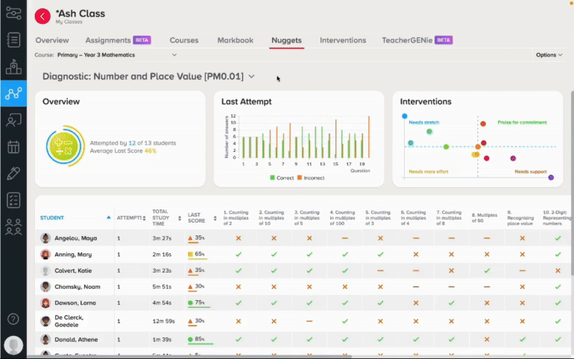Open the people group sidebar icon
The width and height of the screenshot is (574, 359).
coord(13,226)
